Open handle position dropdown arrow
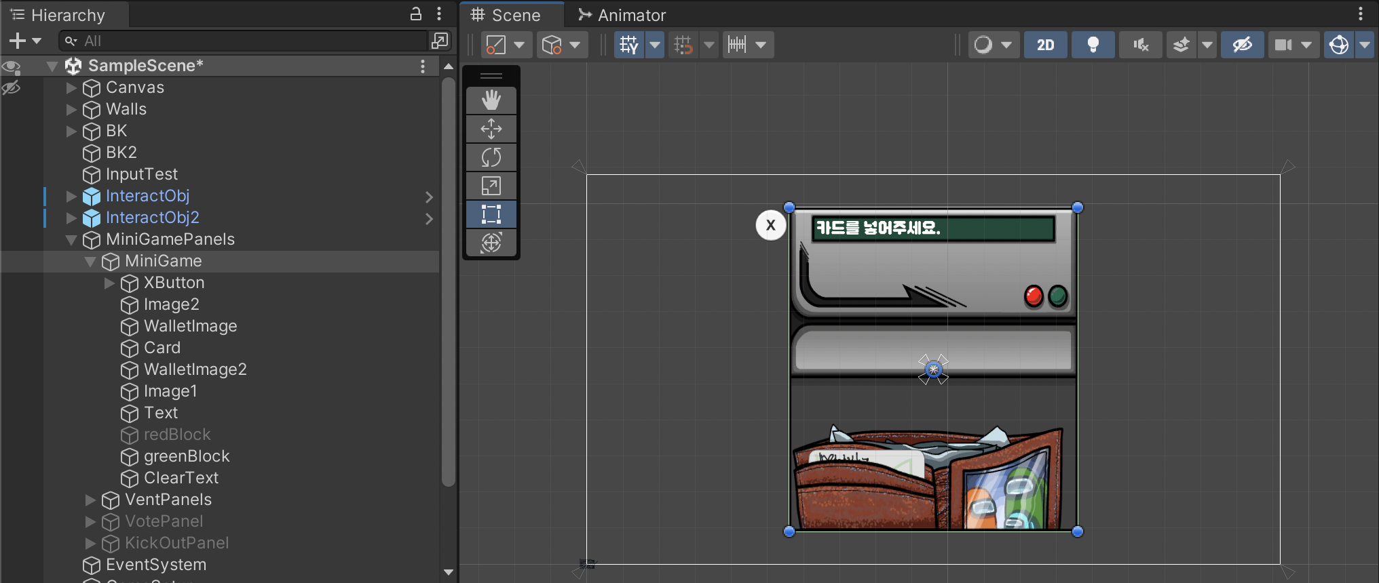Viewport: 1379px width, 583px height. pyautogui.click(x=519, y=45)
